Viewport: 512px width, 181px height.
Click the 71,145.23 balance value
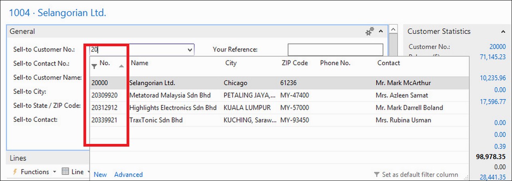(493, 57)
